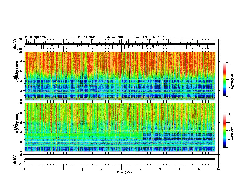This screenshot has height=190, width=246.
Task: Click the ch.3(V) axis label
Action: coord(15,159)
